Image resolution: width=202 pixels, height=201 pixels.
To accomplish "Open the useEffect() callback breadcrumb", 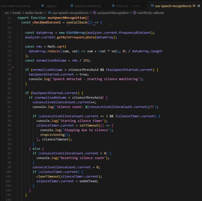I will 150,13.
